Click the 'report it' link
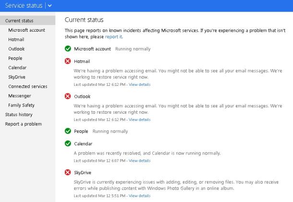Screen dimensions: 293x202 (x=114, y=37)
